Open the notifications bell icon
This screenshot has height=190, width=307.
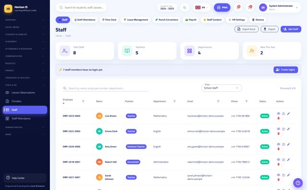[238, 8]
